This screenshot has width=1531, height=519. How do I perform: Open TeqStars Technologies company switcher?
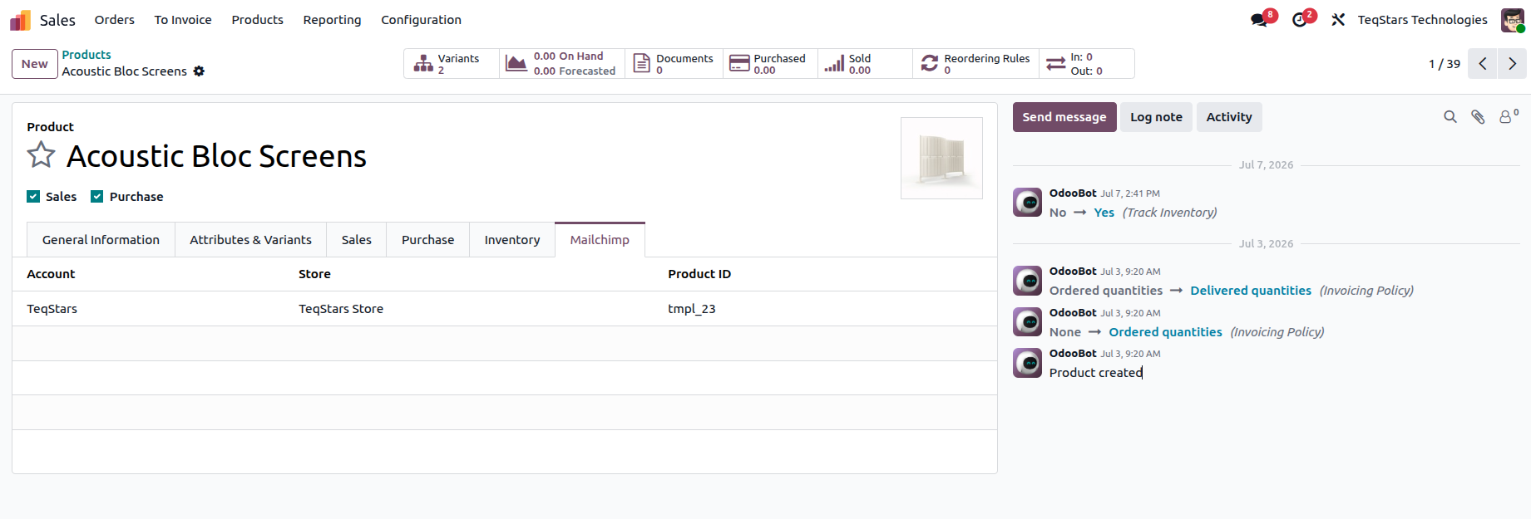tap(1422, 20)
